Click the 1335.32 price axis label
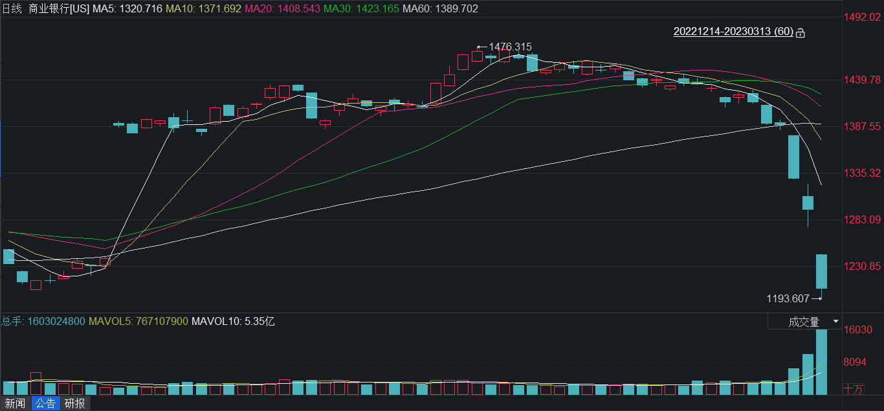Viewport: 884px width, 411px height. tap(863, 173)
